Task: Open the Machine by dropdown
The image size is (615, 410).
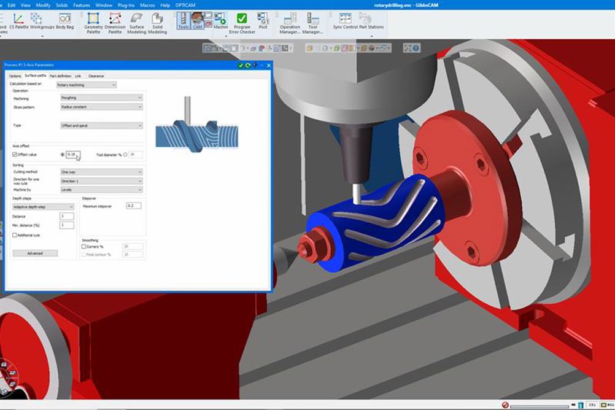Action: coord(101,190)
